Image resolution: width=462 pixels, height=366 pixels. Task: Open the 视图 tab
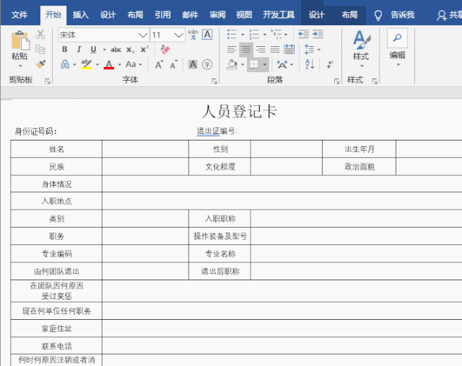coord(244,14)
